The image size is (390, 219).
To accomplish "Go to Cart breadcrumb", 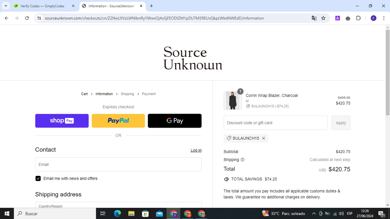I will tap(84, 94).
